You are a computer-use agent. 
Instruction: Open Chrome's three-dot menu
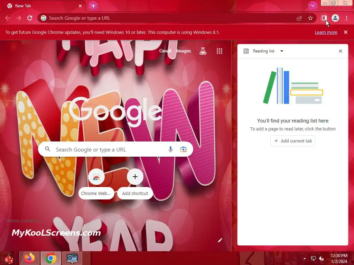[346, 18]
